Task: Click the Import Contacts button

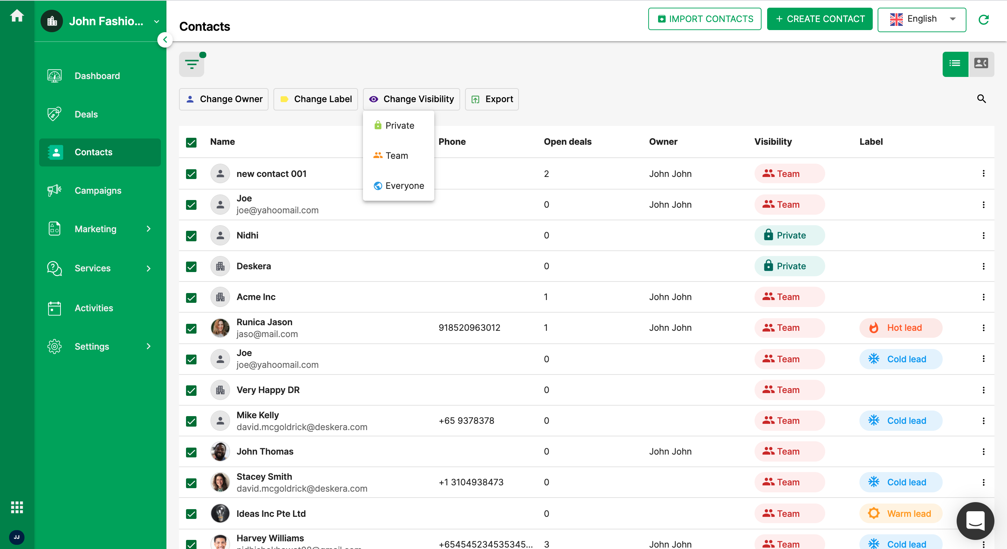Action: tap(704, 19)
